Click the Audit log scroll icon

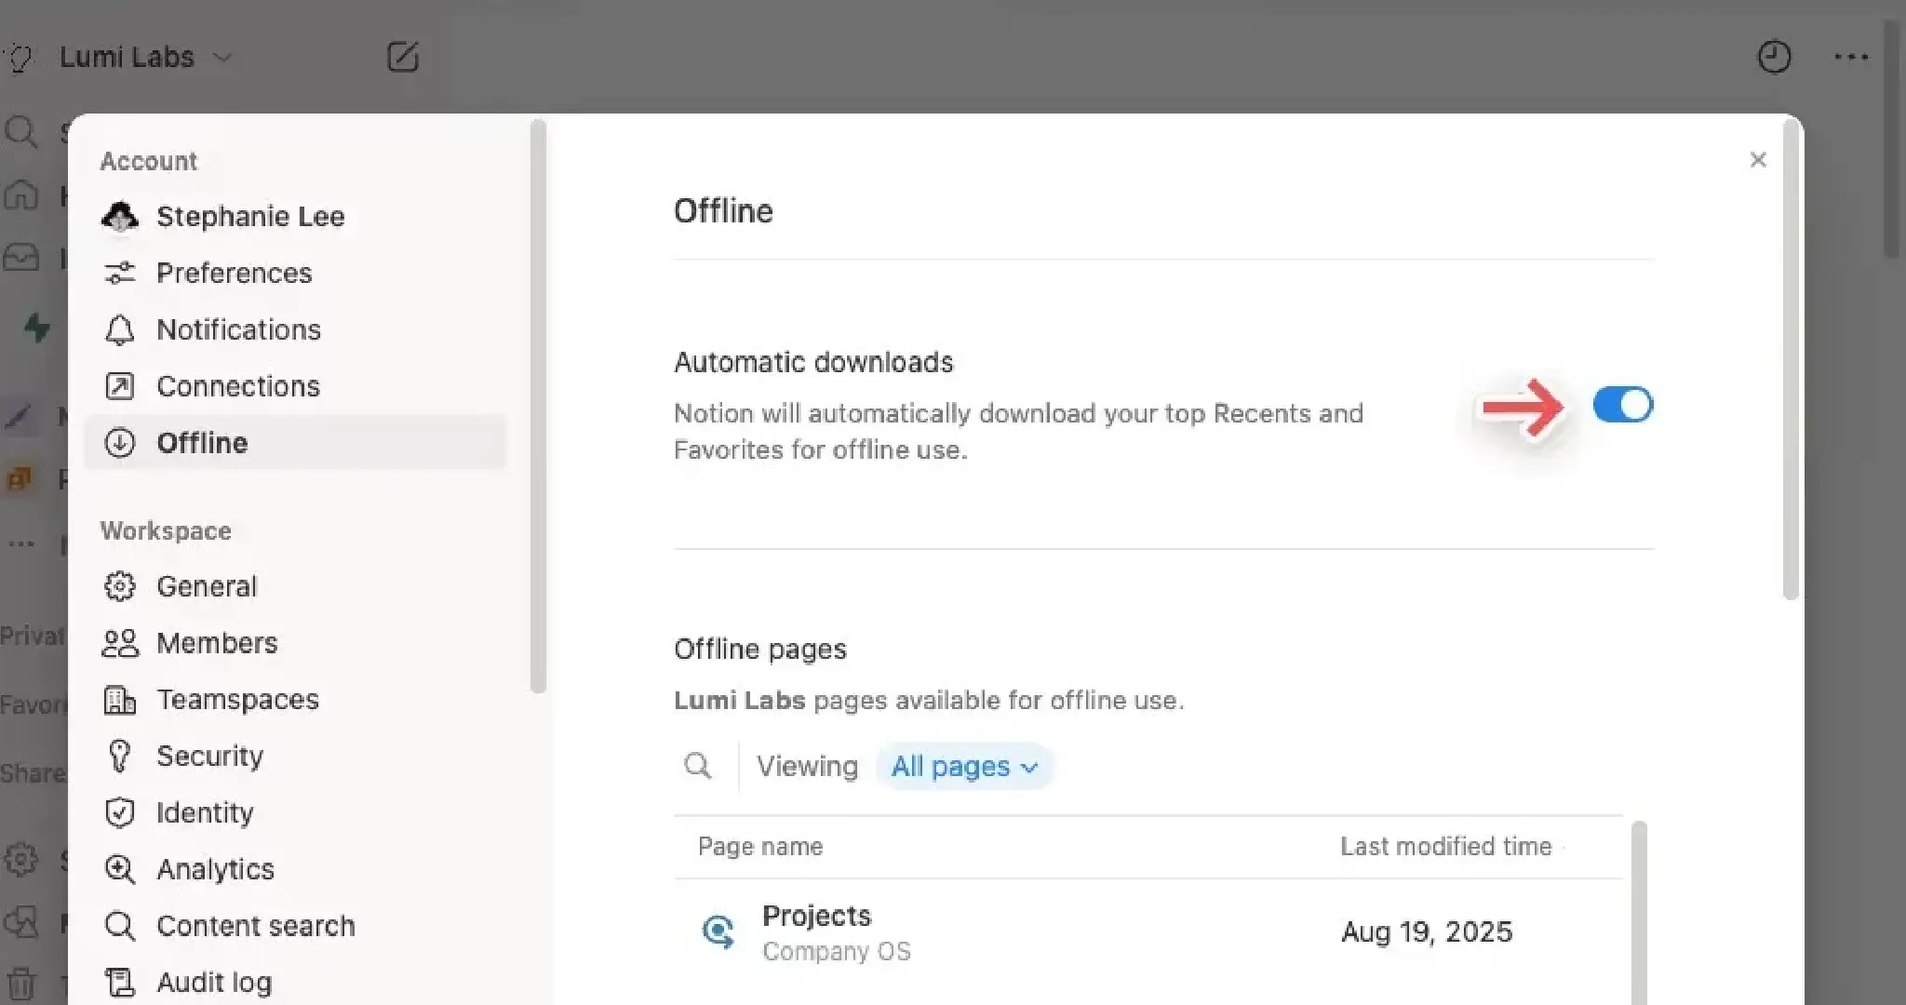(119, 983)
